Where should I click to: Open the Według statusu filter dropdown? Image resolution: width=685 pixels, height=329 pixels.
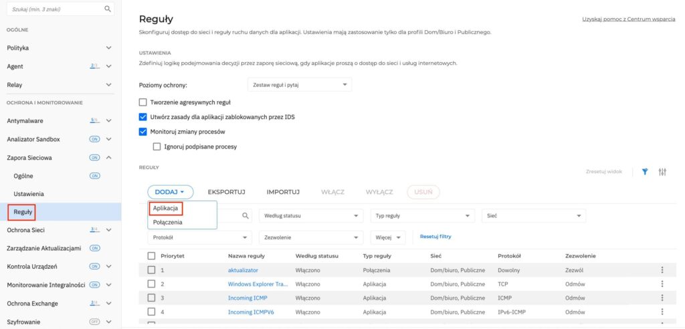311,216
